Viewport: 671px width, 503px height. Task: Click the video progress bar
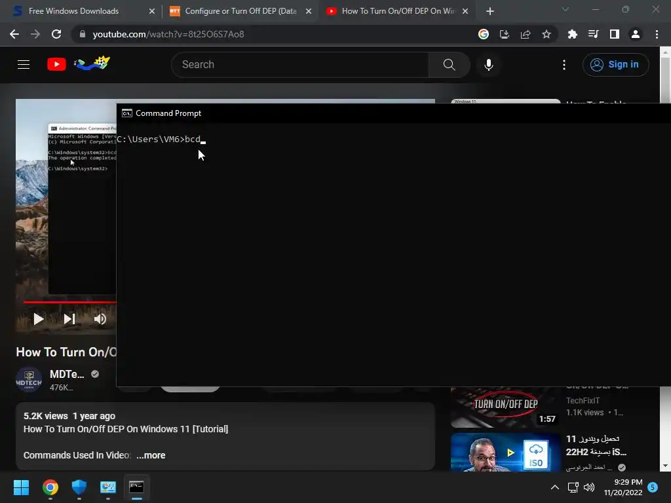[69, 302]
